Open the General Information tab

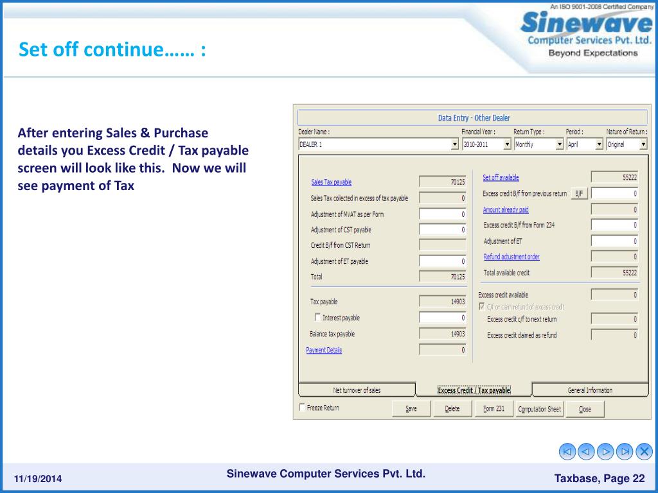590,390
